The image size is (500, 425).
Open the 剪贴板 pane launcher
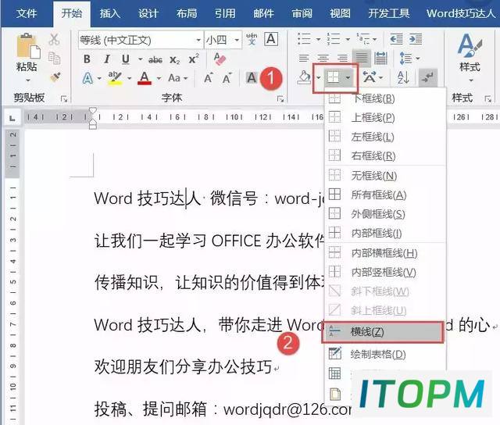[x=64, y=99]
